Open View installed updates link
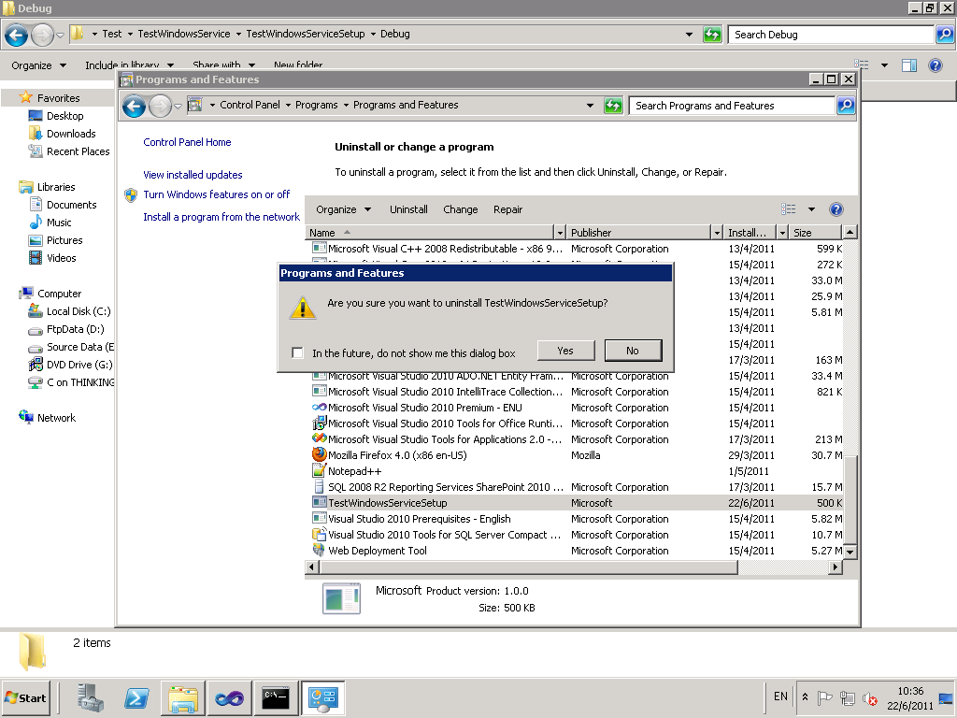 click(x=193, y=175)
